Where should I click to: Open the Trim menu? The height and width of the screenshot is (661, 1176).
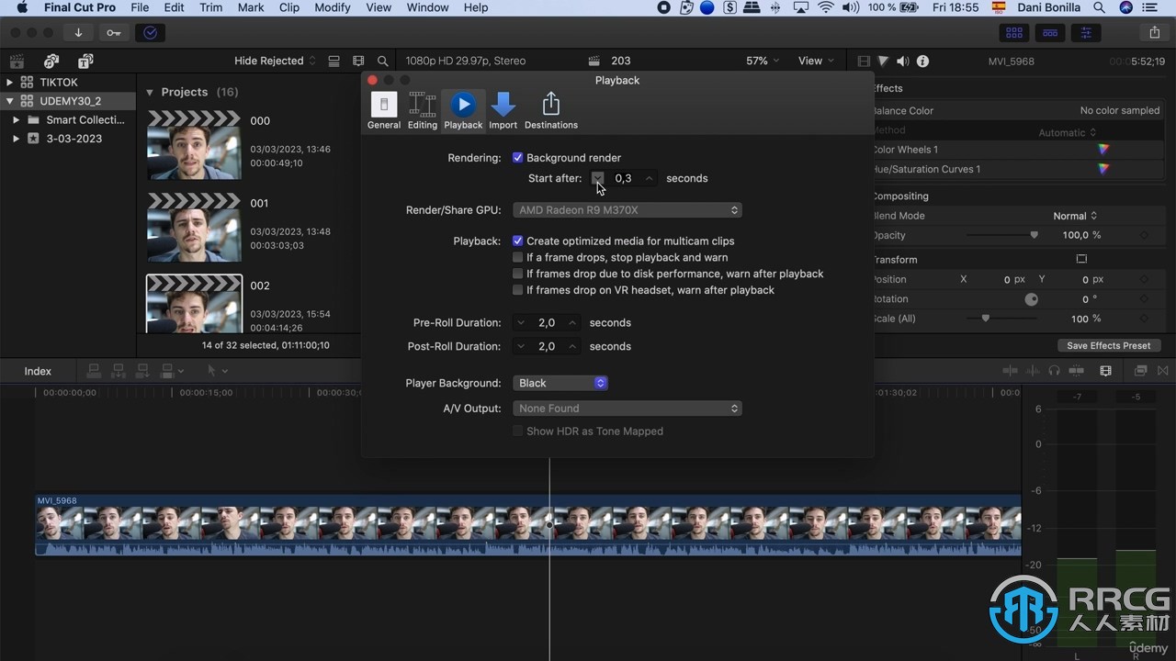(x=211, y=7)
